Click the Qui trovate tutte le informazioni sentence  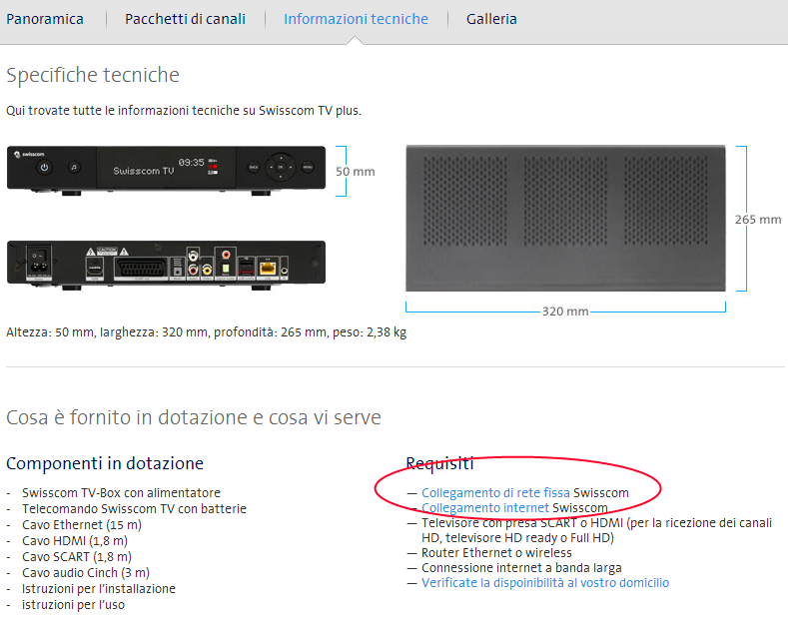184,111
